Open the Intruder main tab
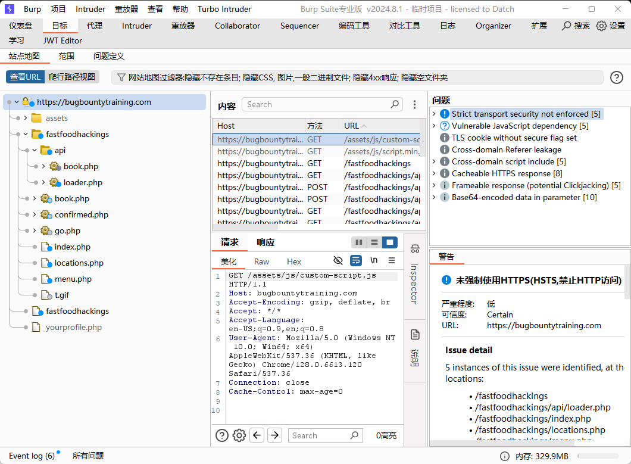This screenshot has height=464, width=631. pyautogui.click(x=137, y=26)
